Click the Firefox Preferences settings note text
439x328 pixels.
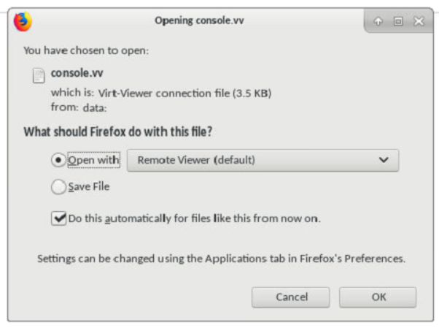(x=221, y=259)
